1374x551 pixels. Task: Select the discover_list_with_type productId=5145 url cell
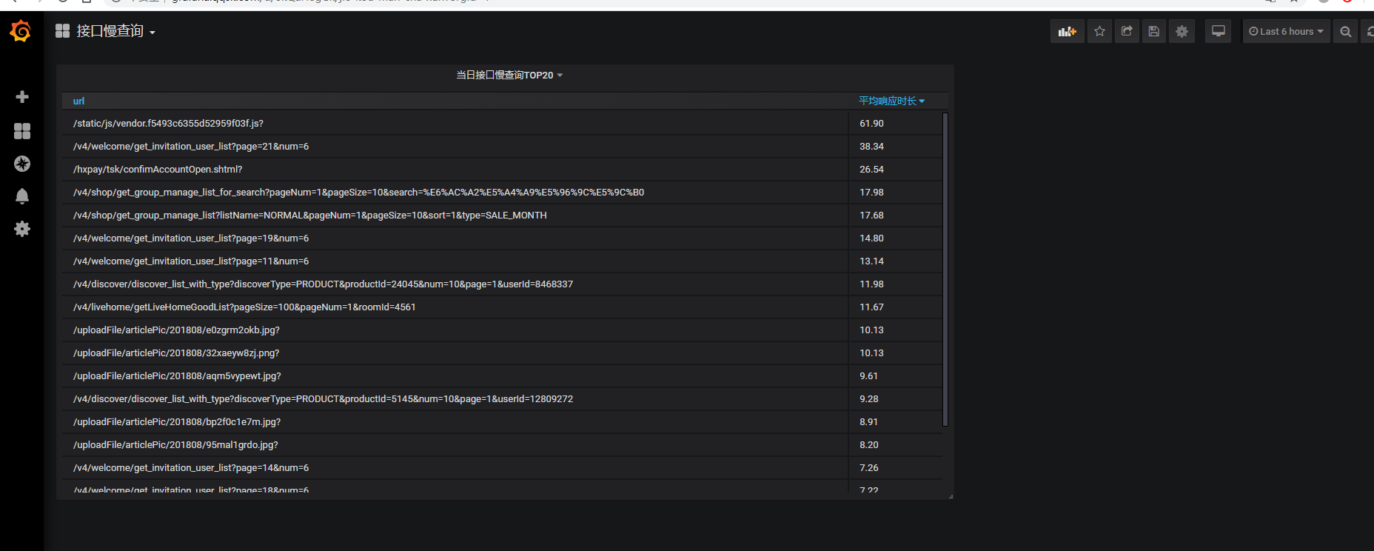455,398
